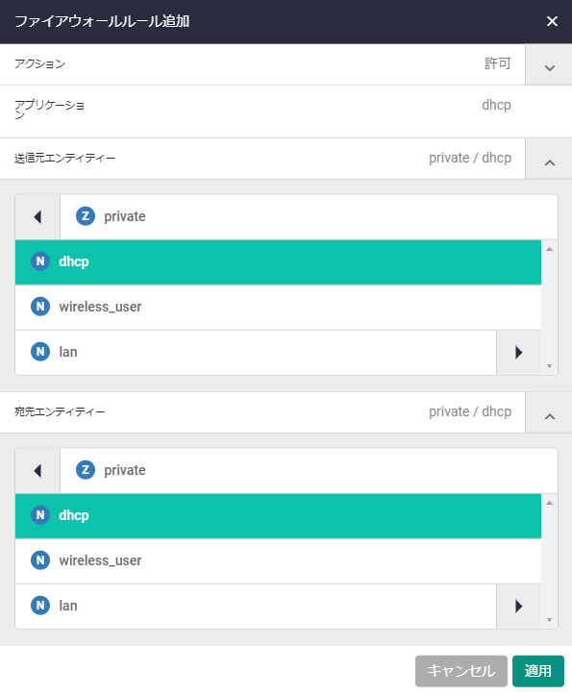
Task: Click the Z zone icon in source entity
Action: pyautogui.click(x=86, y=216)
